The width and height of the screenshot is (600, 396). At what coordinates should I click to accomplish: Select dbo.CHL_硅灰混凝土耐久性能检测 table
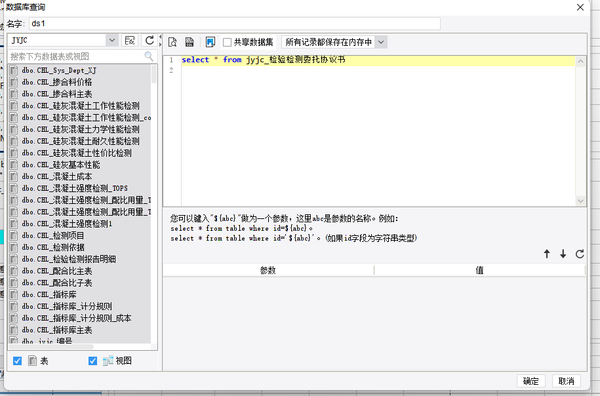tap(79, 141)
